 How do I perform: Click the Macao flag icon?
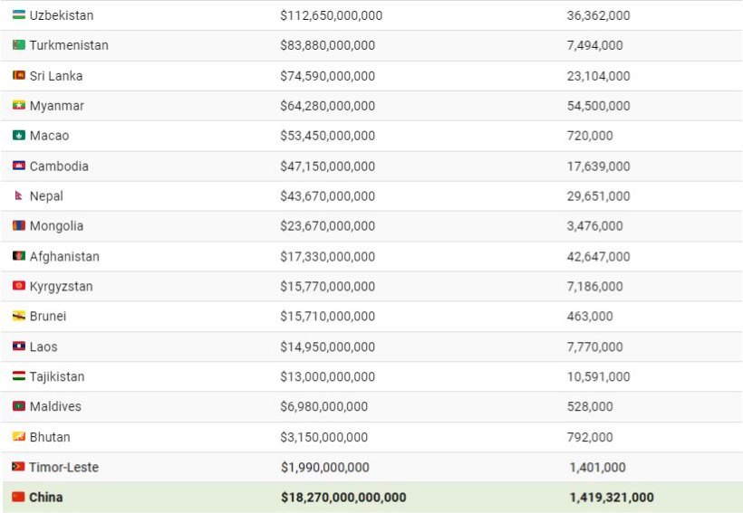click(19, 136)
